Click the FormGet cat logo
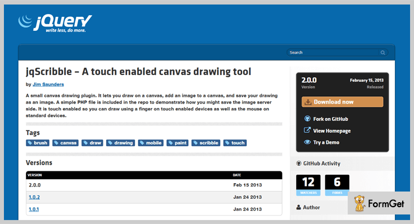The height and width of the screenshot is (224, 414). [358, 203]
